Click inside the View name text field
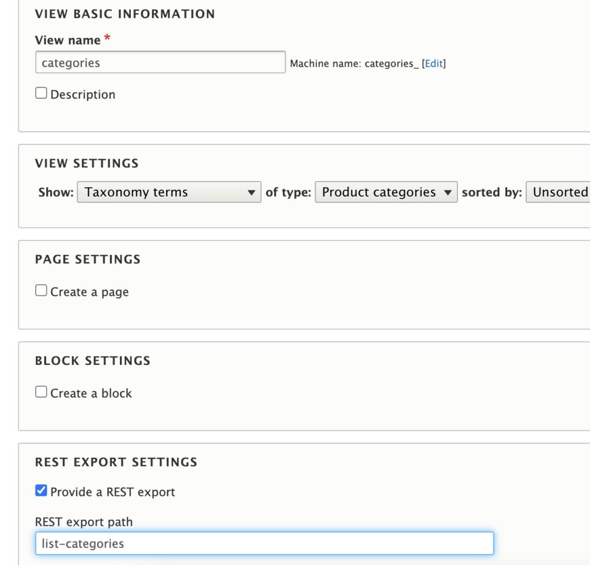 pyautogui.click(x=160, y=62)
